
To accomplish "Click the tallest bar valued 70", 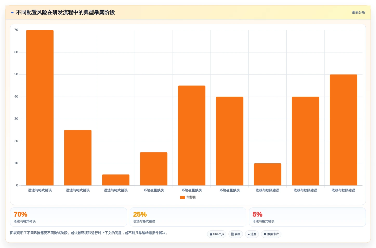I will tap(40, 108).
